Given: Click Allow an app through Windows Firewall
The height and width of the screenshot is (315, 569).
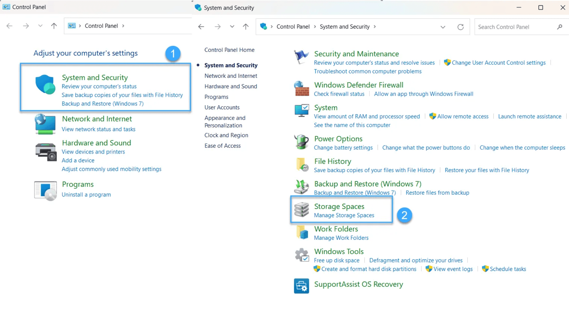Looking at the screenshot, I should [423, 94].
